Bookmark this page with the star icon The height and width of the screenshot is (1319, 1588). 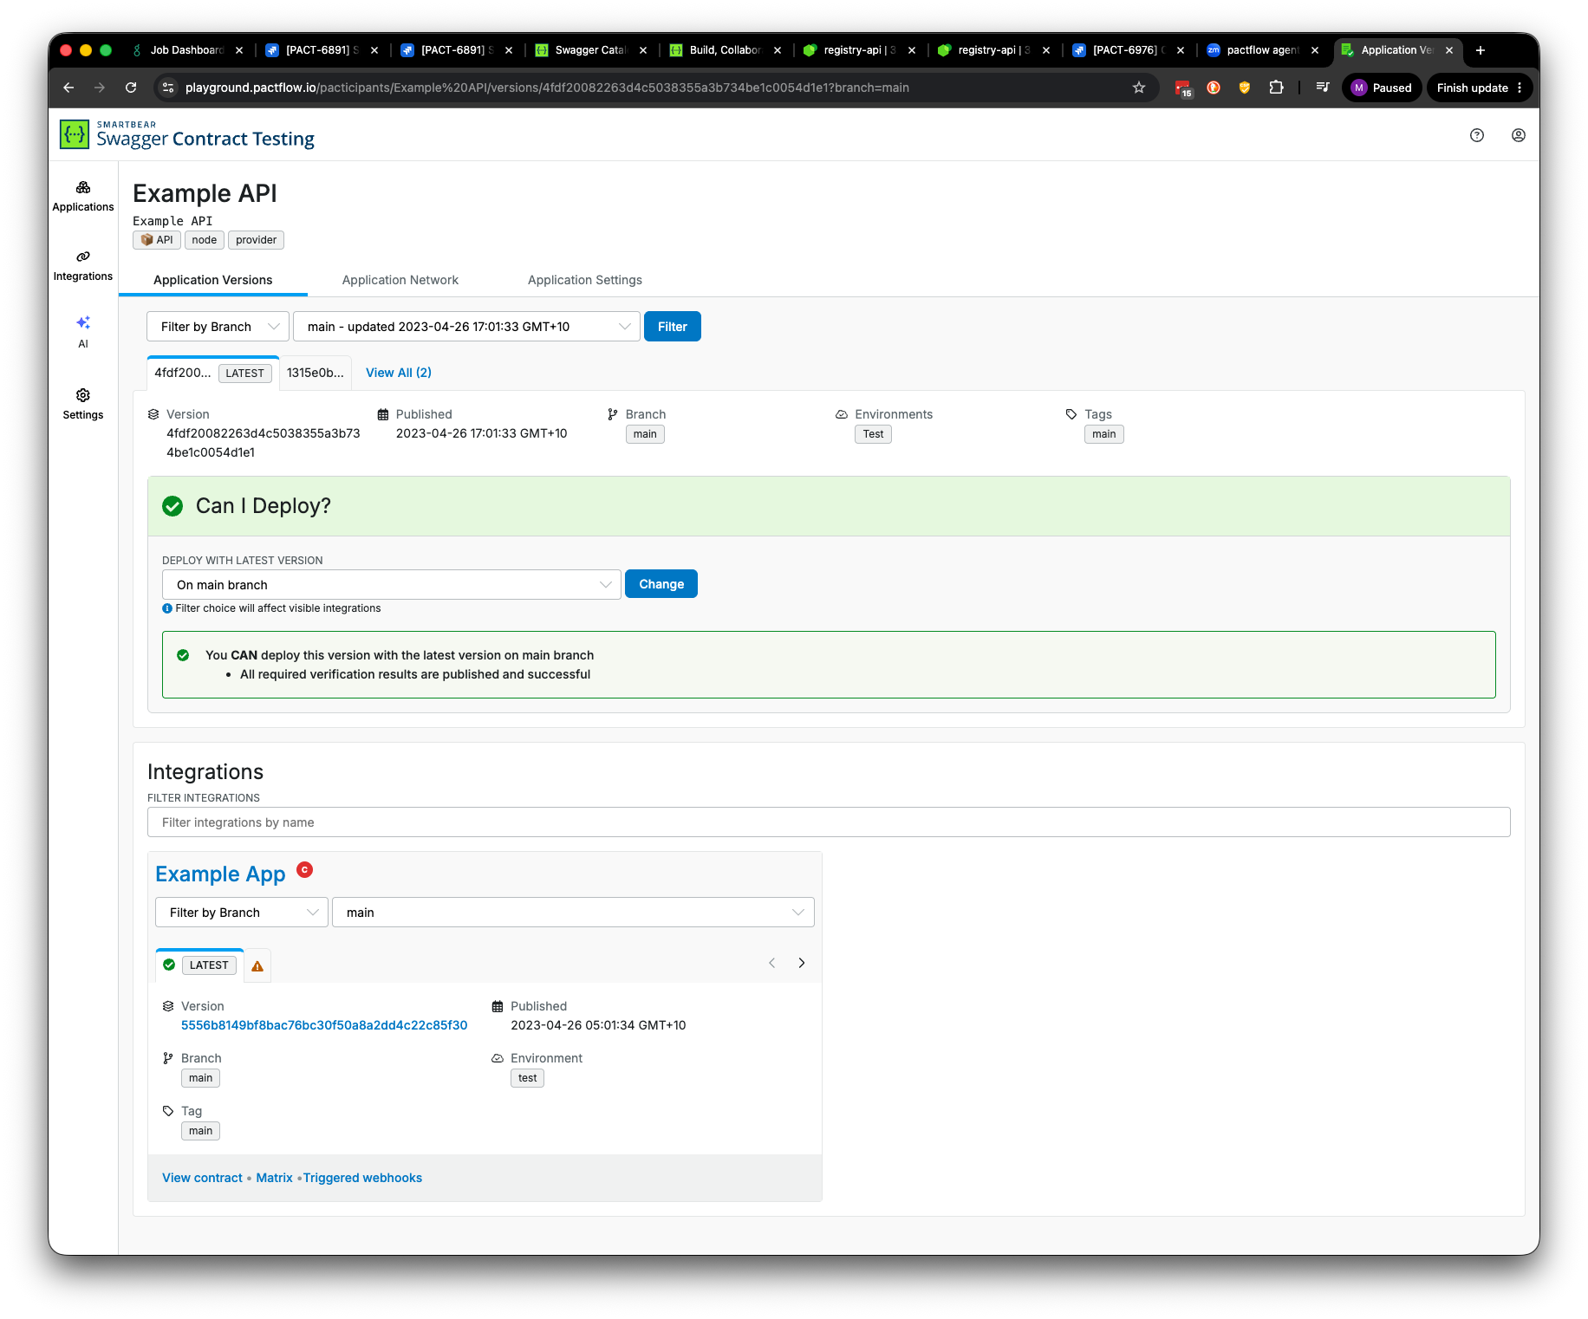(x=1139, y=88)
